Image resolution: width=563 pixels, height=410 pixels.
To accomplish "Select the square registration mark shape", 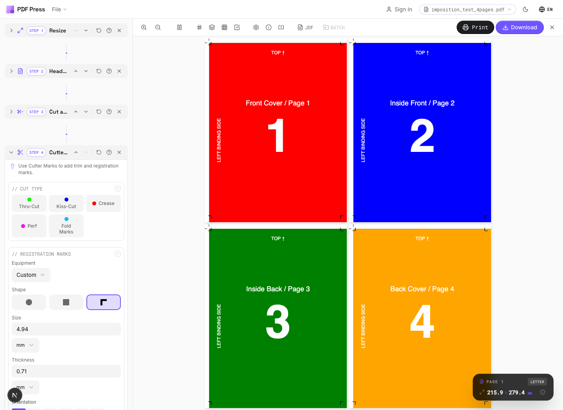I will point(66,302).
